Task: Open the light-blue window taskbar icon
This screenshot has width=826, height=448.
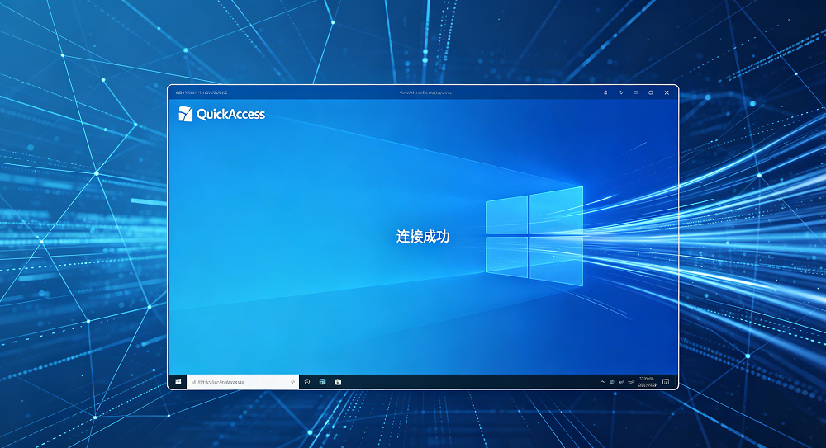Action: point(322,382)
